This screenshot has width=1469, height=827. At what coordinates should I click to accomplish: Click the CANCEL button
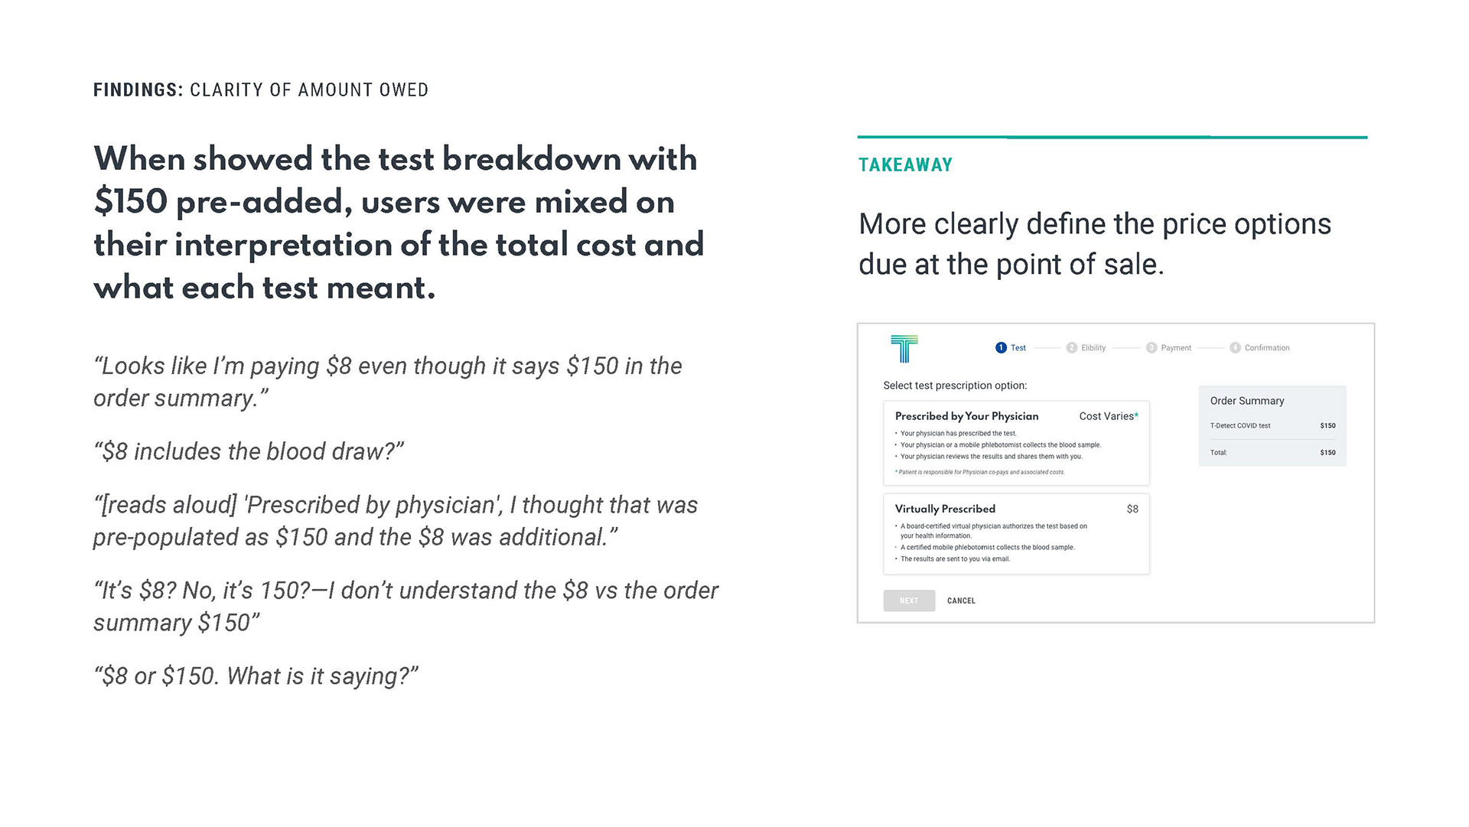[x=961, y=601]
